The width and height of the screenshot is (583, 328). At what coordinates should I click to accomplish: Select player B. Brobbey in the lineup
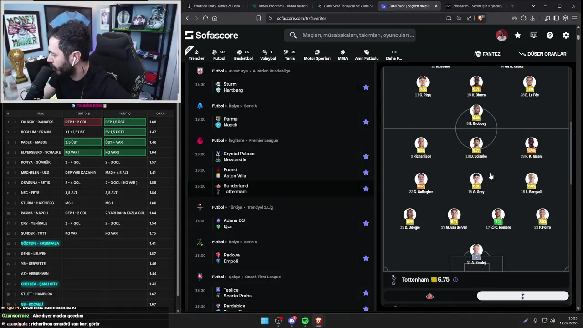(476, 115)
